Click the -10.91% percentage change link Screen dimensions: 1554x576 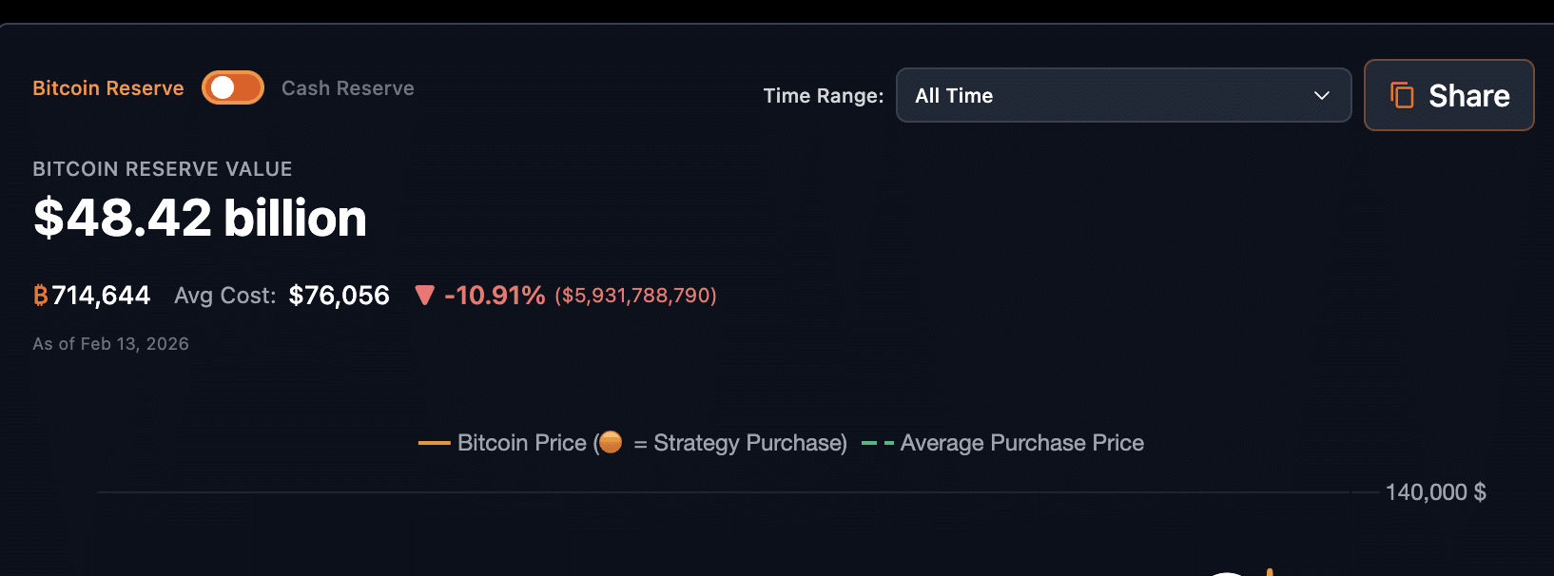494,296
